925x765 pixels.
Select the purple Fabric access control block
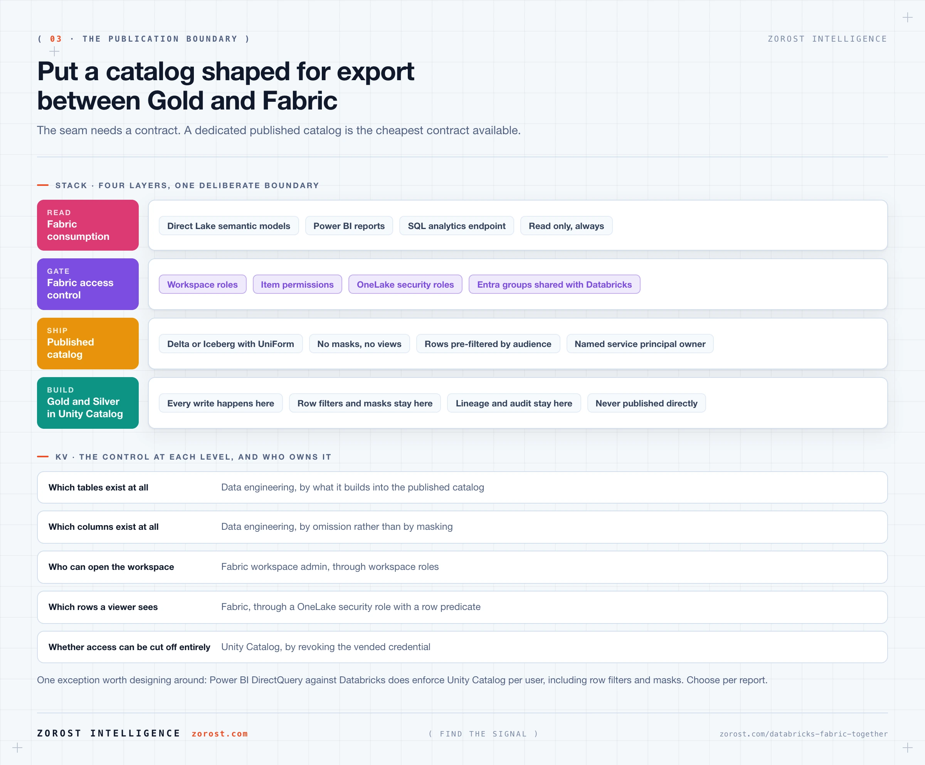tap(87, 284)
